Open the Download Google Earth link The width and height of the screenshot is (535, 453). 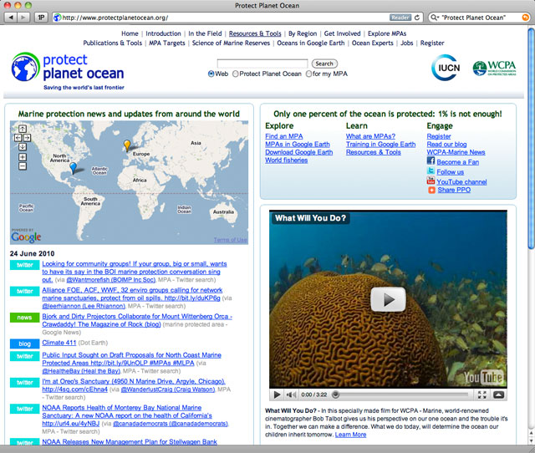pyautogui.click(x=299, y=152)
